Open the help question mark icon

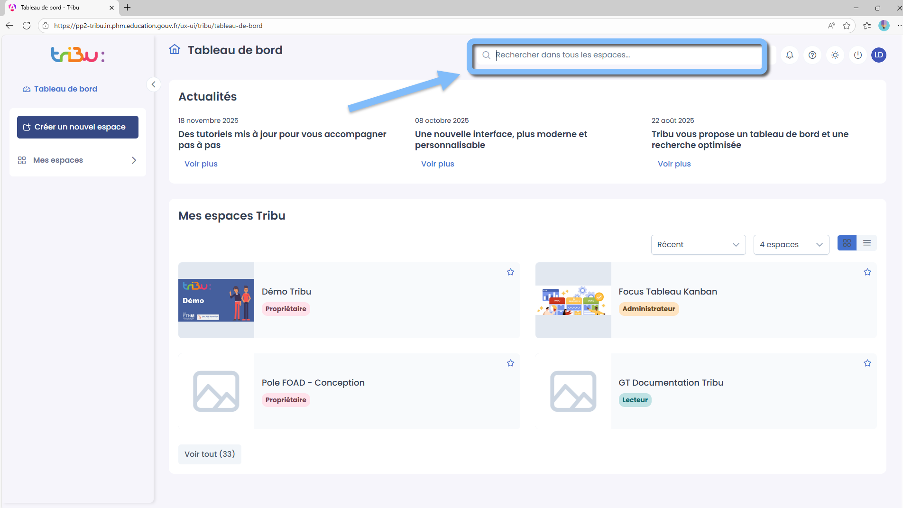pos(812,55)
